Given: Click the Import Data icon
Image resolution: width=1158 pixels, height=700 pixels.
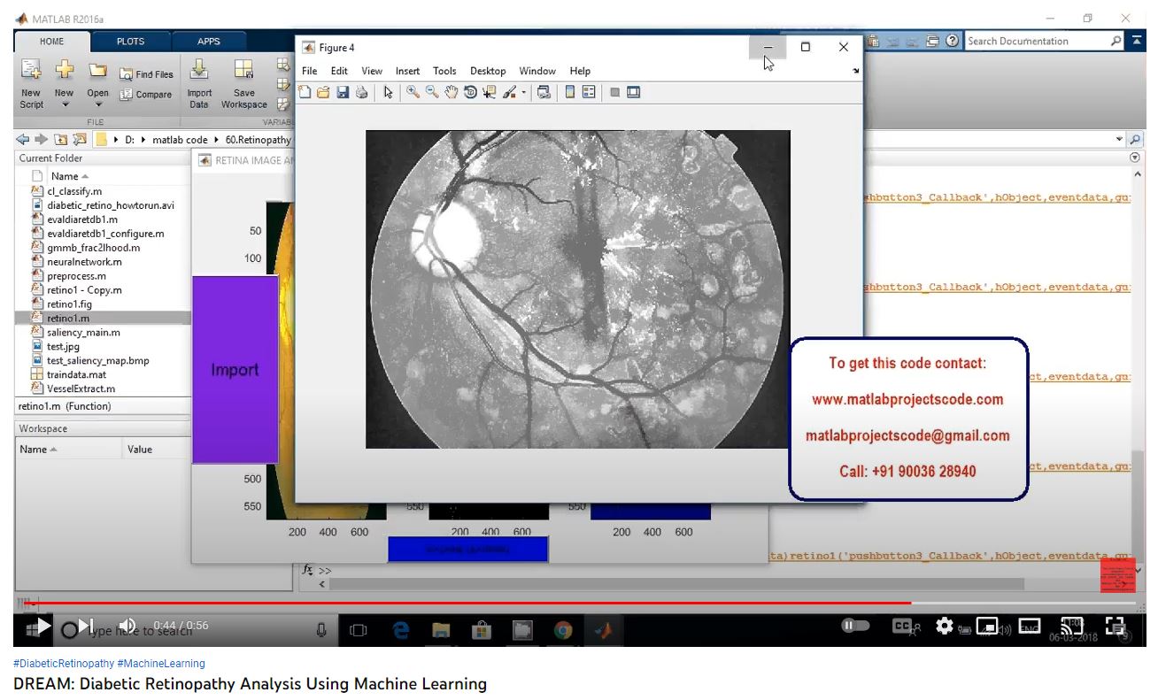Looking at the screenshot, I should click(199, 71).
